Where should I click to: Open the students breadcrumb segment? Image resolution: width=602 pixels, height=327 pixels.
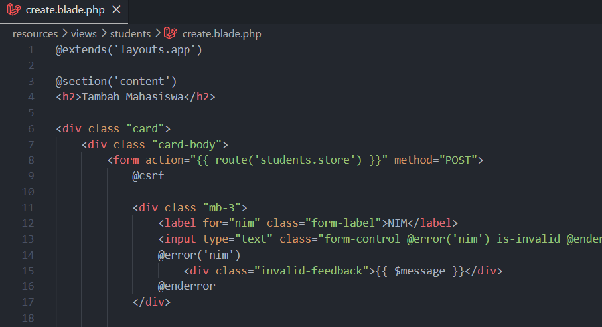pyautogui.click(x=130, y=34)
